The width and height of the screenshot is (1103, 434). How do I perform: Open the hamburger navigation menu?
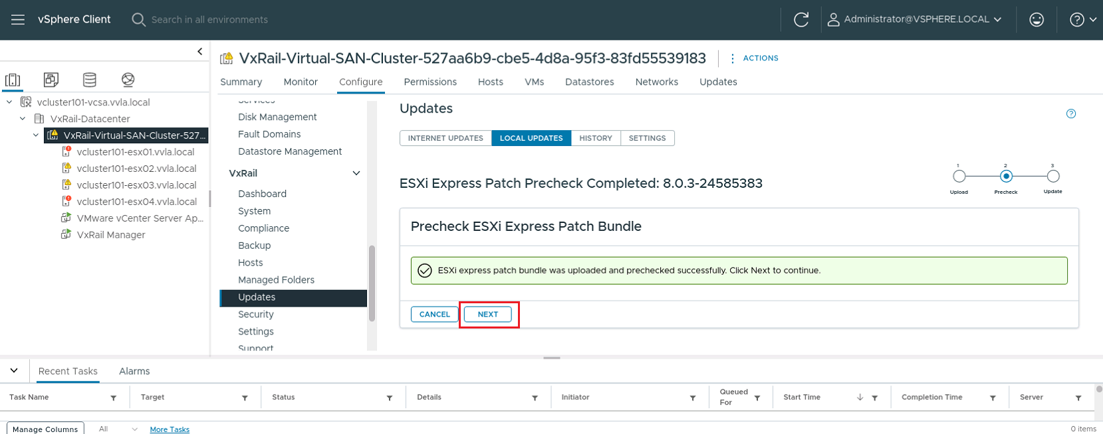point(18,20)
